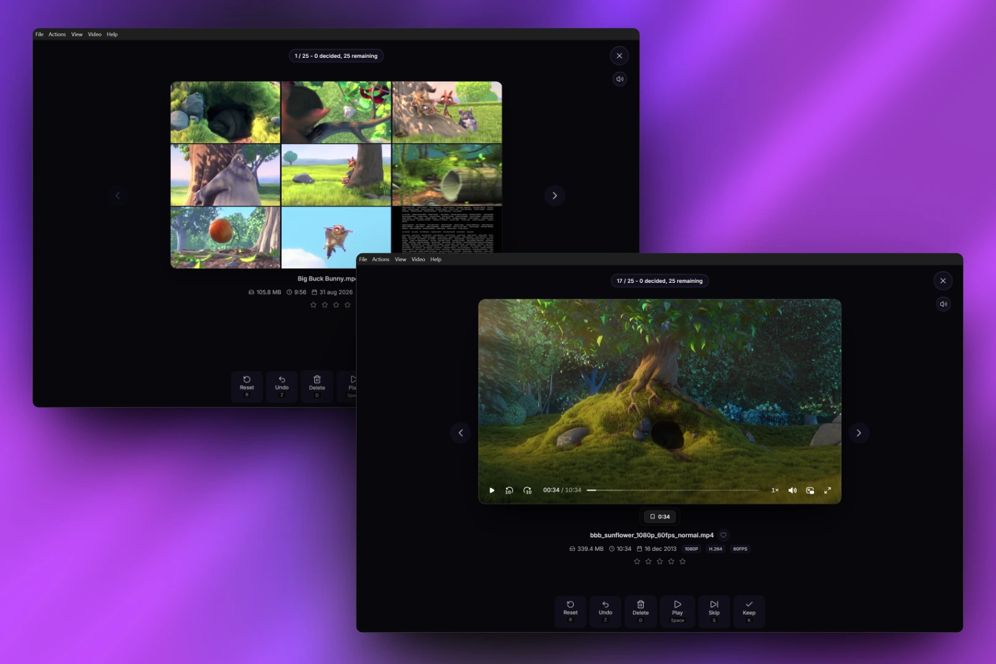
Task: Play the video in front window player
Action: tap(492, 490)
